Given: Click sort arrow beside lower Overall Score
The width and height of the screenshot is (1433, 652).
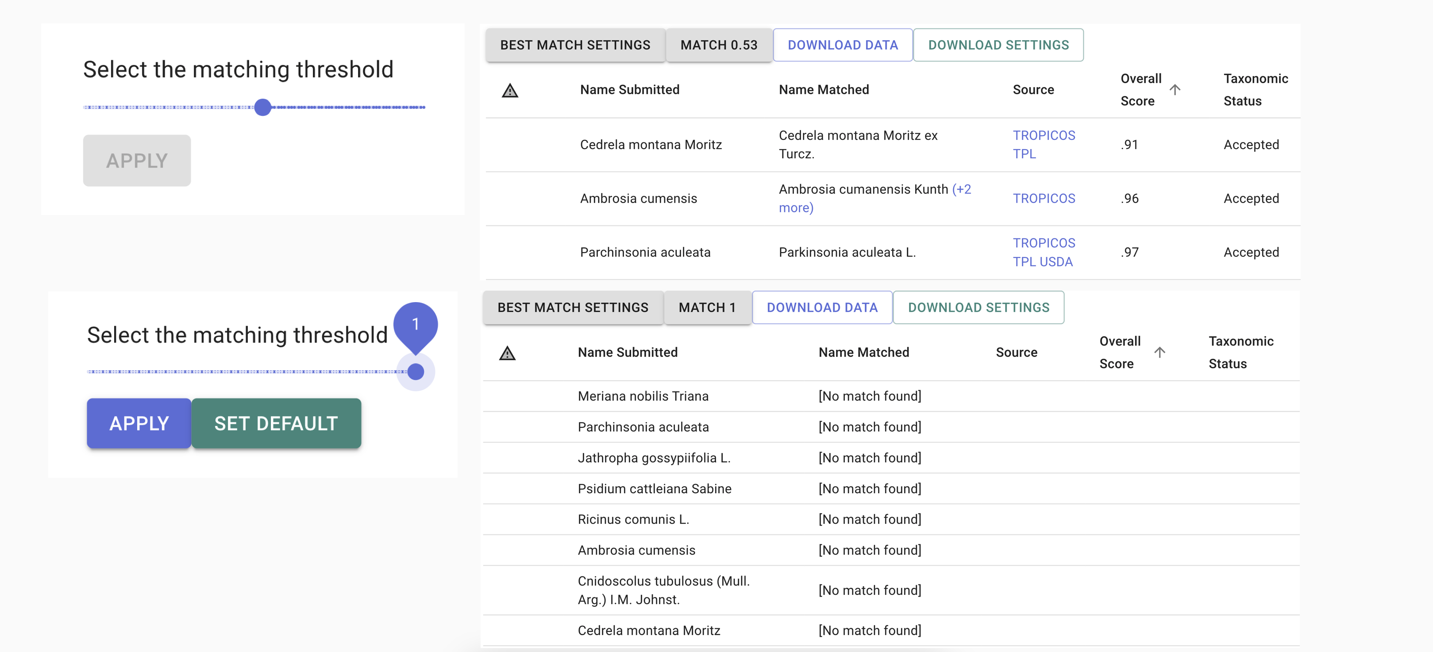Looking at the screenshot, I should click(1159, 353).
